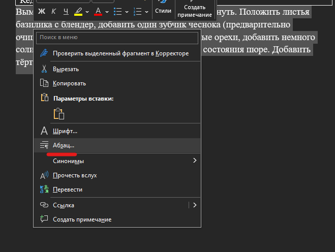This screenshot has height=252, width=335.
Task: Open Синонимы submenu
Action: coord(117,161)
